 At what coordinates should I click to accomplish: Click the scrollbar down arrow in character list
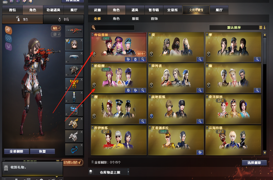click(265, 153)
